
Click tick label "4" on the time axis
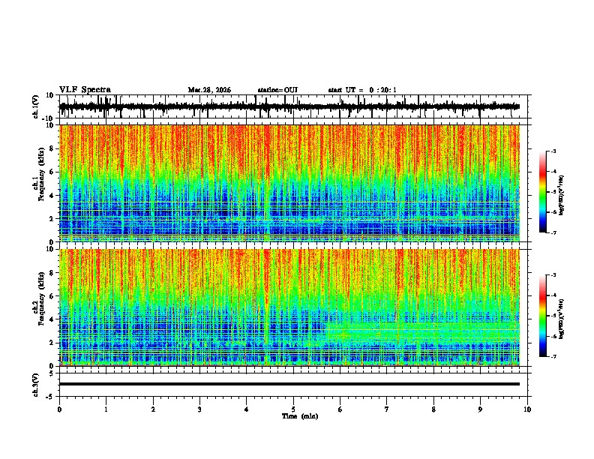(247, 409)
